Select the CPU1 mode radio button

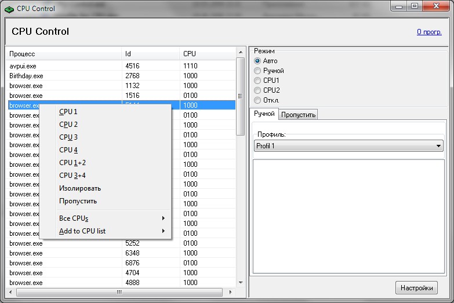click(257, 81)
